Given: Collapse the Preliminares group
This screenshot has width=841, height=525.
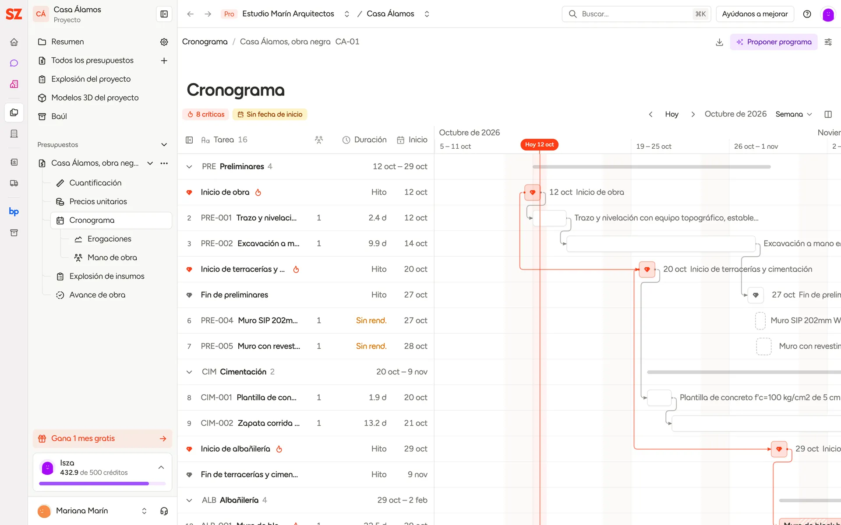Looking at the screenshot, I should coord(189,167).
